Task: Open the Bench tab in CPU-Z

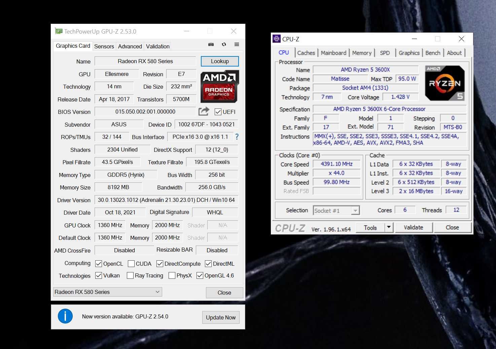Action: click(433, 53)
